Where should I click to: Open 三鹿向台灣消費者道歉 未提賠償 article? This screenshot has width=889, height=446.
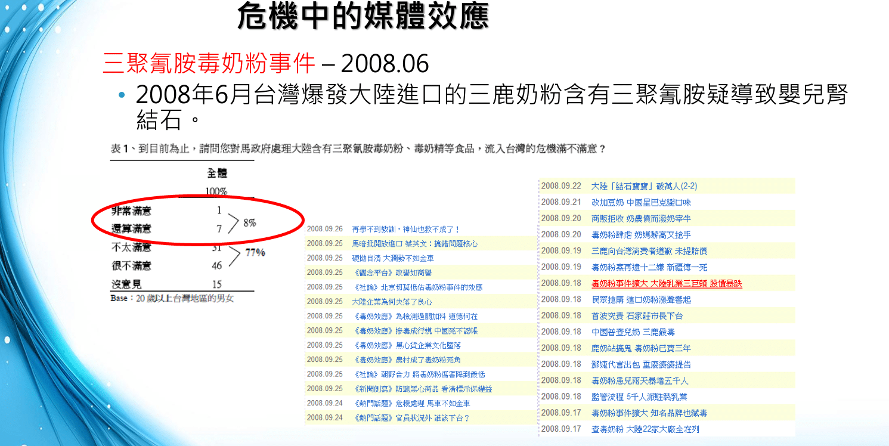[649, 251]
